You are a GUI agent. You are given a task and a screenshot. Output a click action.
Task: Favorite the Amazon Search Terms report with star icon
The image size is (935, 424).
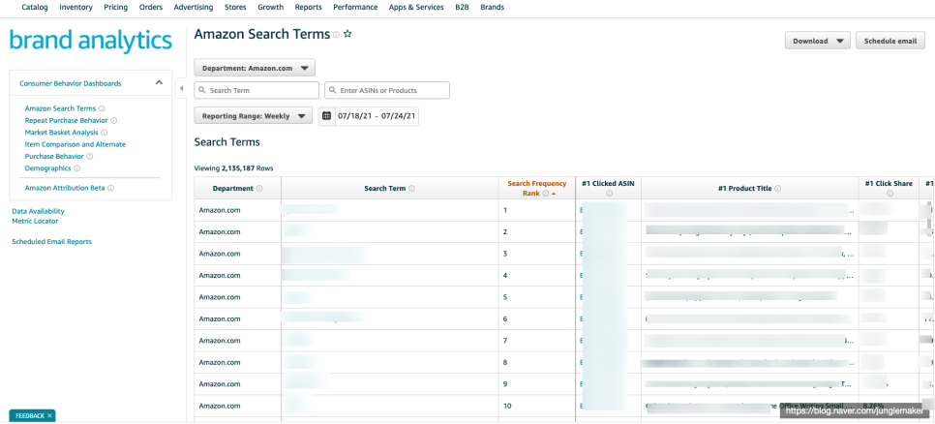coord(347,35)
